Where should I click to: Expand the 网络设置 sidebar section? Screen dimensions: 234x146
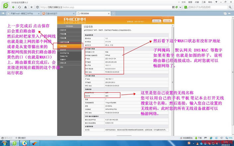point(63,34)
